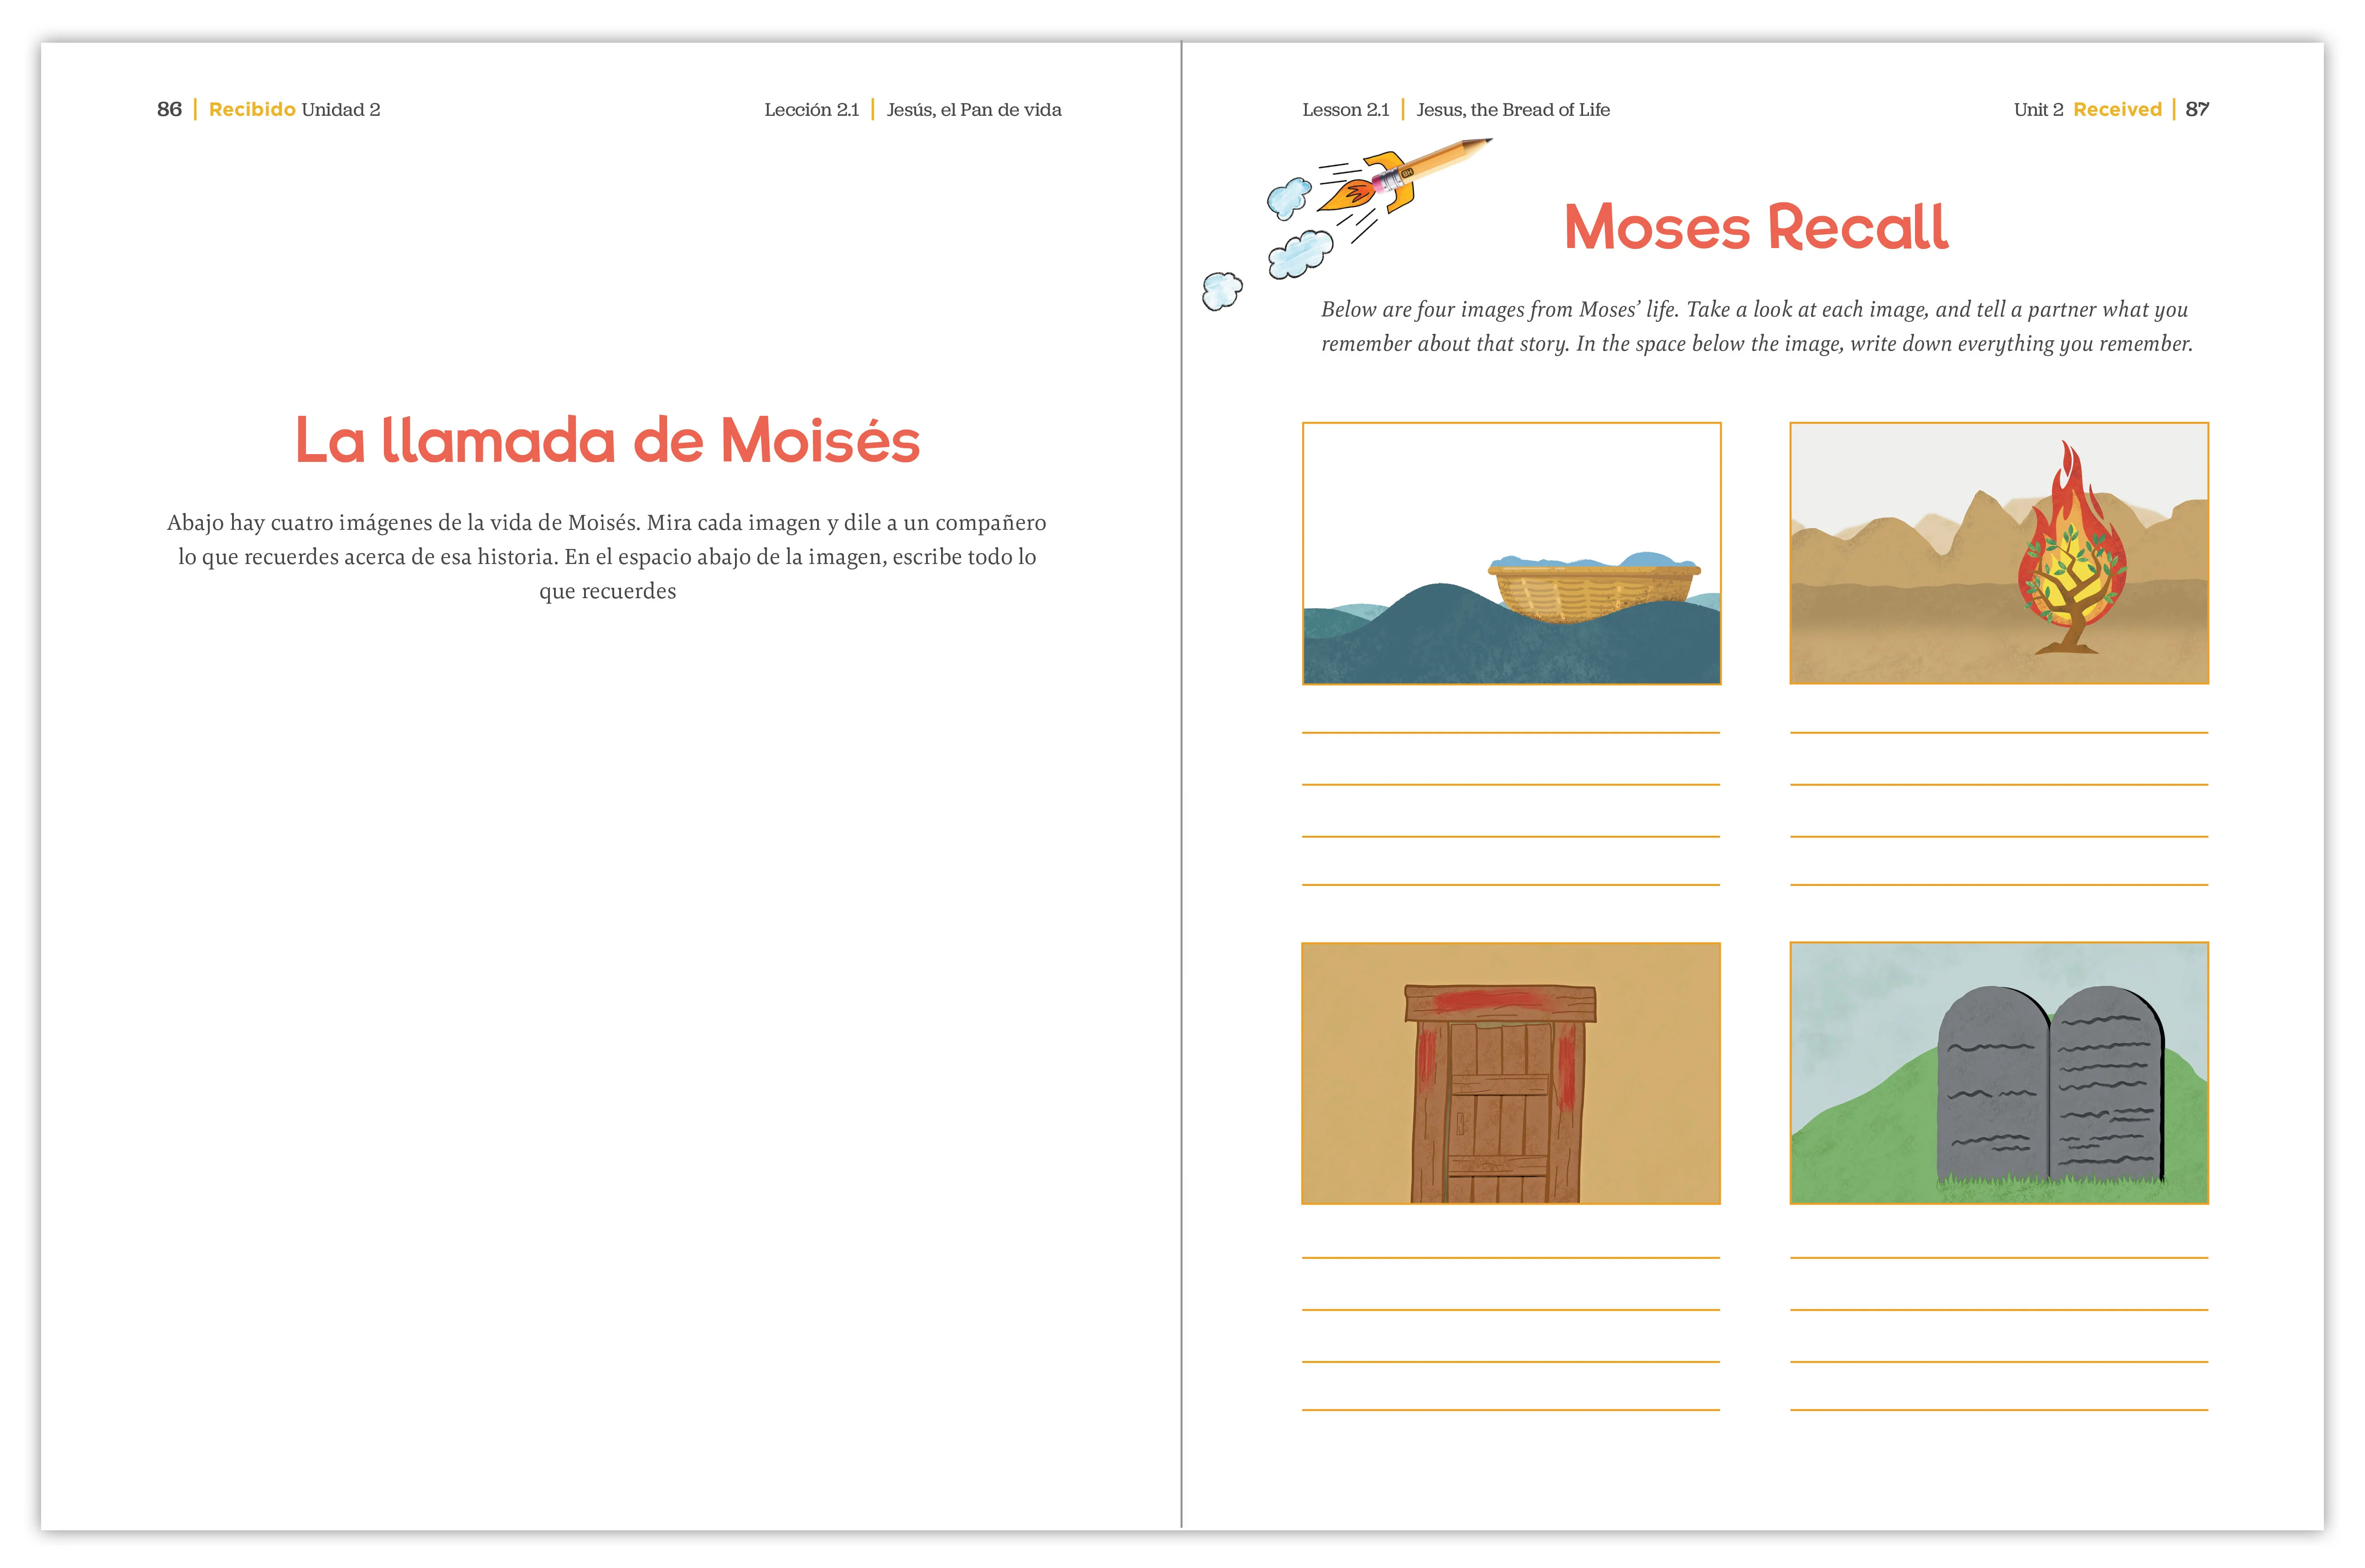Click the last writing line under the tablets
The height and width of the screenshot is (1568, 2365).
(1999, 1410)
